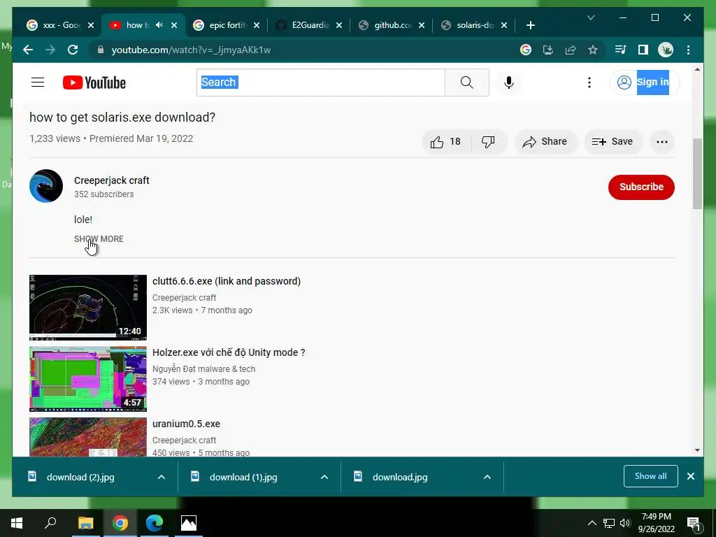
Task: Mute the YouTube tab audio icon
Action: 159,25
